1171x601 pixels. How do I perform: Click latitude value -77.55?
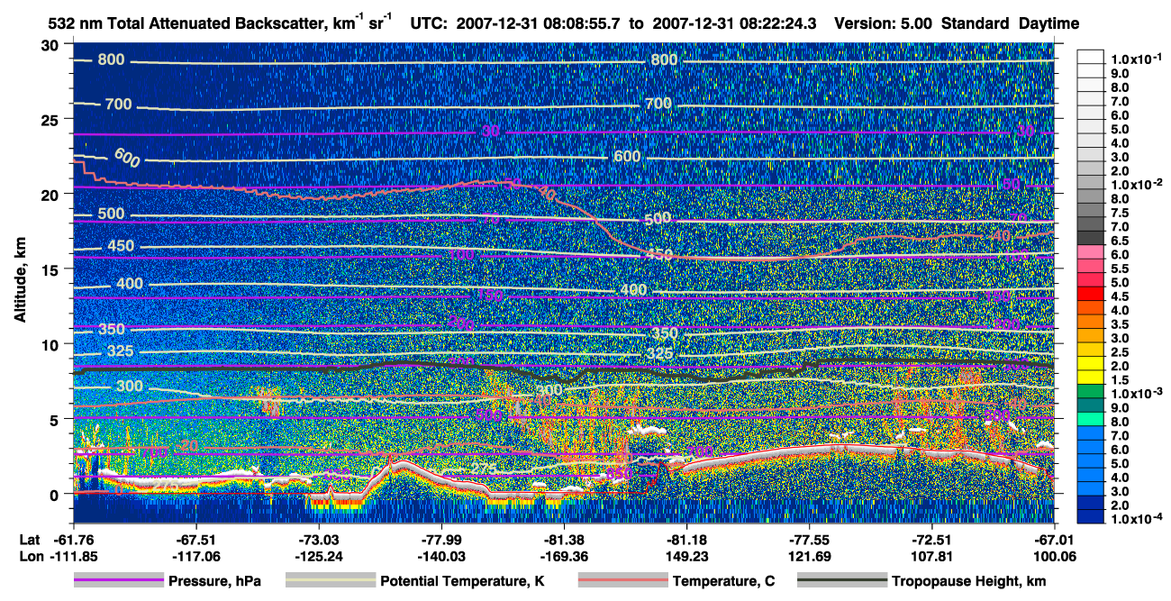[x=809, y=540]
